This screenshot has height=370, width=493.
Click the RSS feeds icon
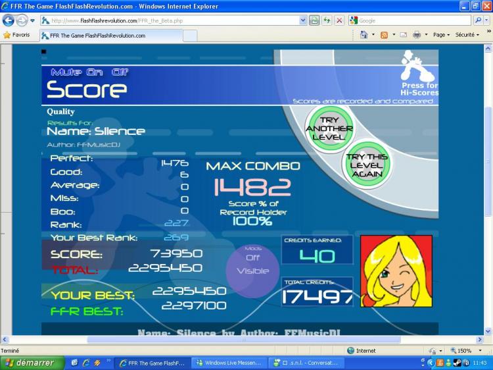pyautogui.click(x=384, y=35)
